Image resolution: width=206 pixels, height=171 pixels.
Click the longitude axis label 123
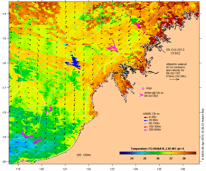[x=112, y=169]
